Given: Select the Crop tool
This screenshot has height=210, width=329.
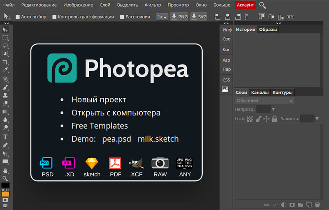Looking at the screenshot, I should click(x=5, y=62).
